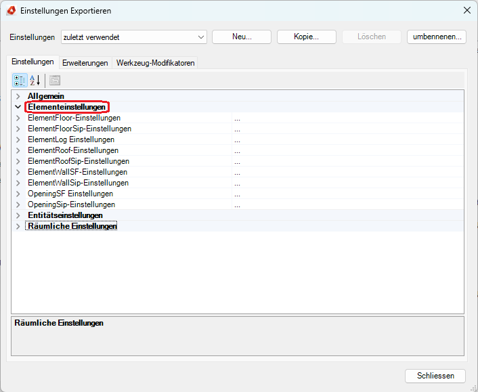478x392 pixels.
Task: Expand the Allgemein category
Action: click(x=18, y=96)
